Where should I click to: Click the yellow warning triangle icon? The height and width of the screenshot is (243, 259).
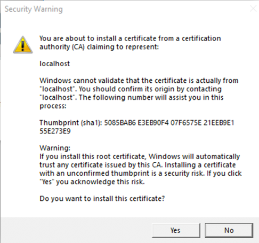click(x=23, y=45)
